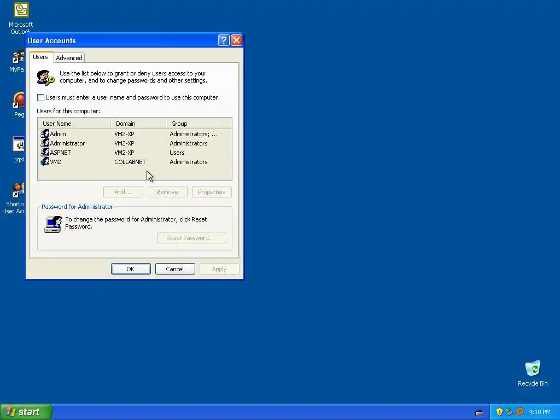Image resolution: width=560 pixels, height=420 pixels.
Task: Enable 'Users must enter a user name' checkbox
Action: click(40, 97)
